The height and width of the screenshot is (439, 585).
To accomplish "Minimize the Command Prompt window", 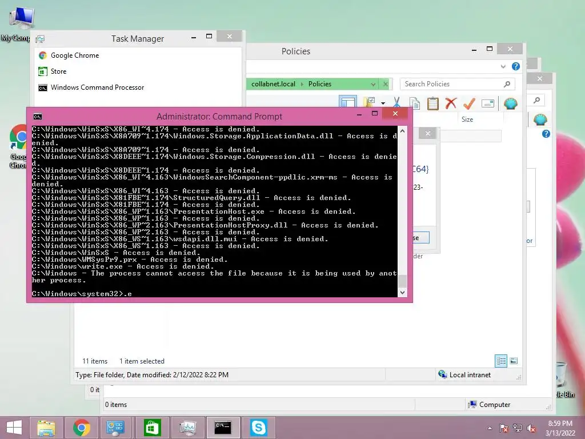I will coord(359,114).
